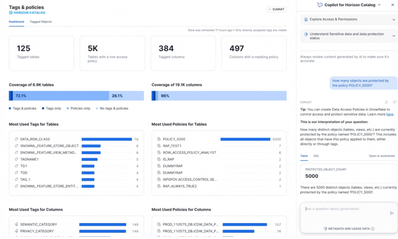This screenshot has width=398, height=239.
Task: Click the Horizon Catalog snowflake icon
Action: [x=11, y=12]
